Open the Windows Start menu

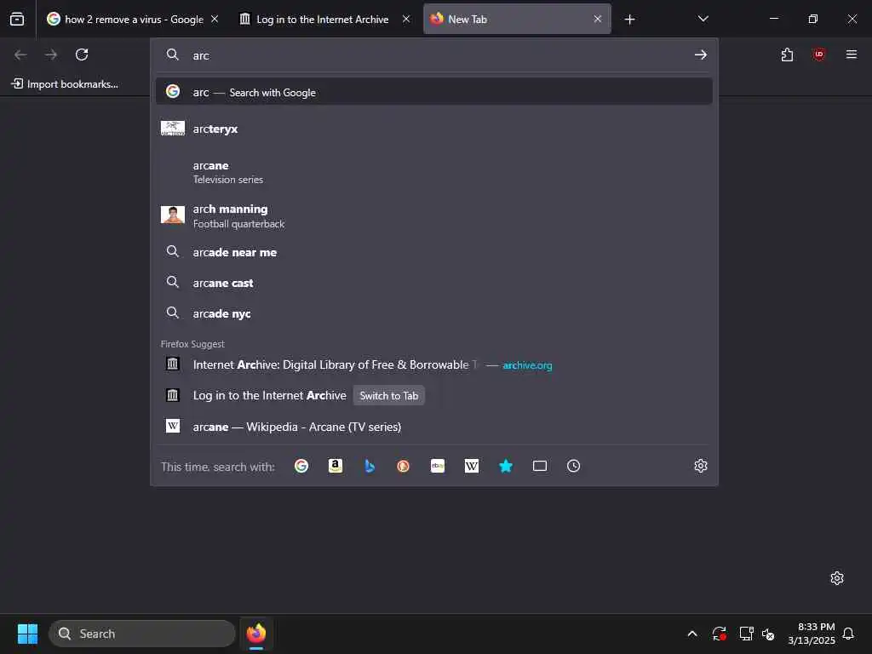click(27, 634)
